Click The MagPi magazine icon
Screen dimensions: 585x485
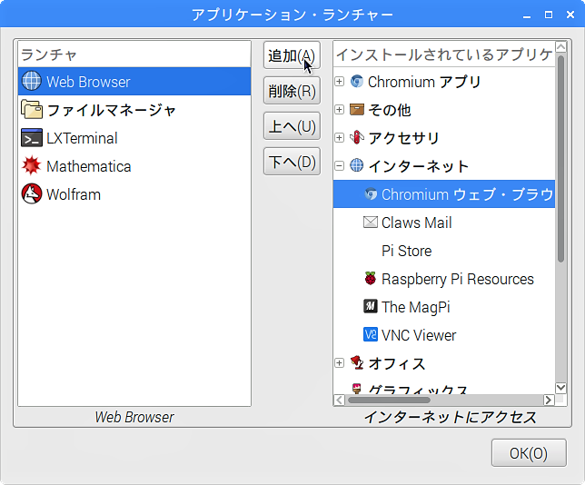371,307
